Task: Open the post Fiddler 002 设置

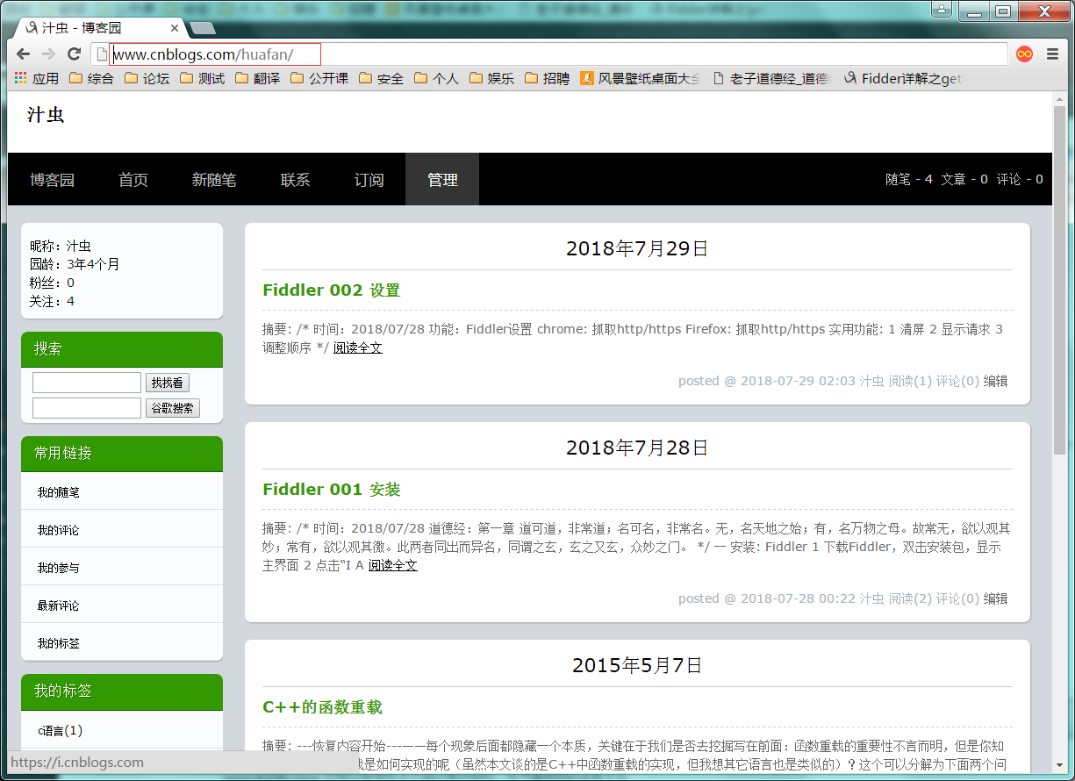Action: [x=331, y=290]
